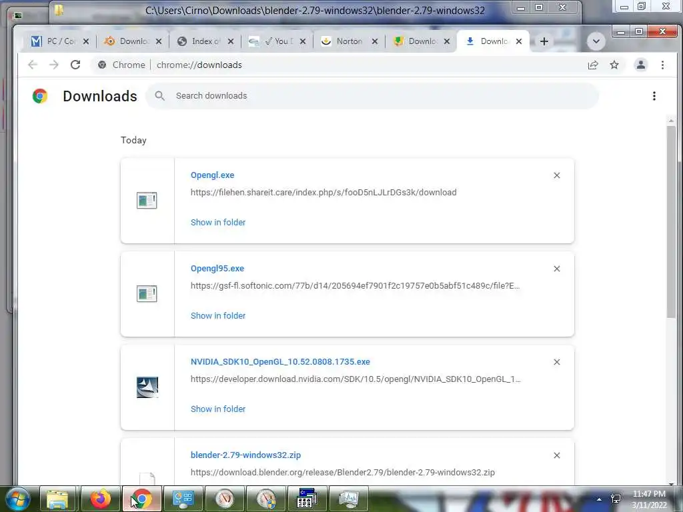Open the calculator-style taskbar app icon

(x=307, y=499)
